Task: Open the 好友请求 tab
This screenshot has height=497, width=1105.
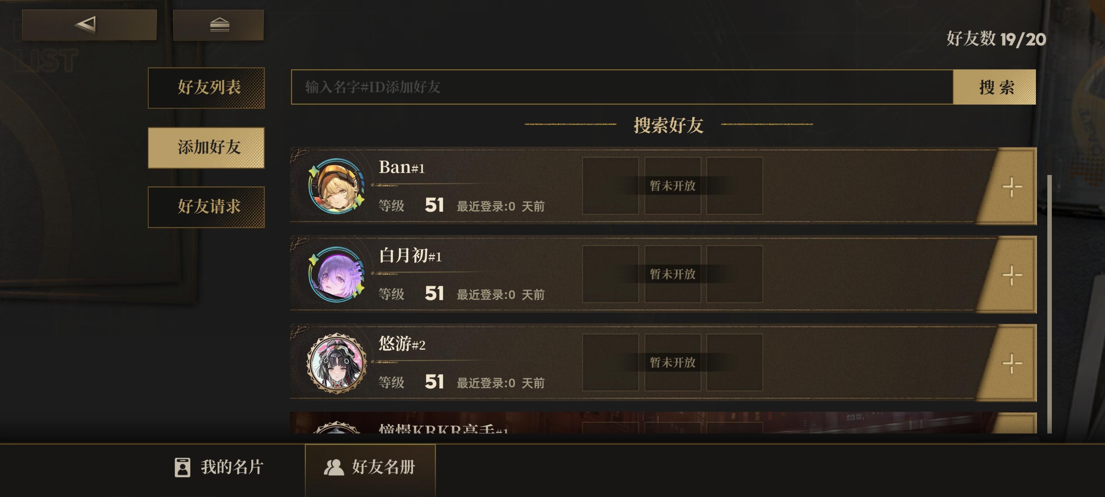Action: pyautogui.click(x=206, y=207)
